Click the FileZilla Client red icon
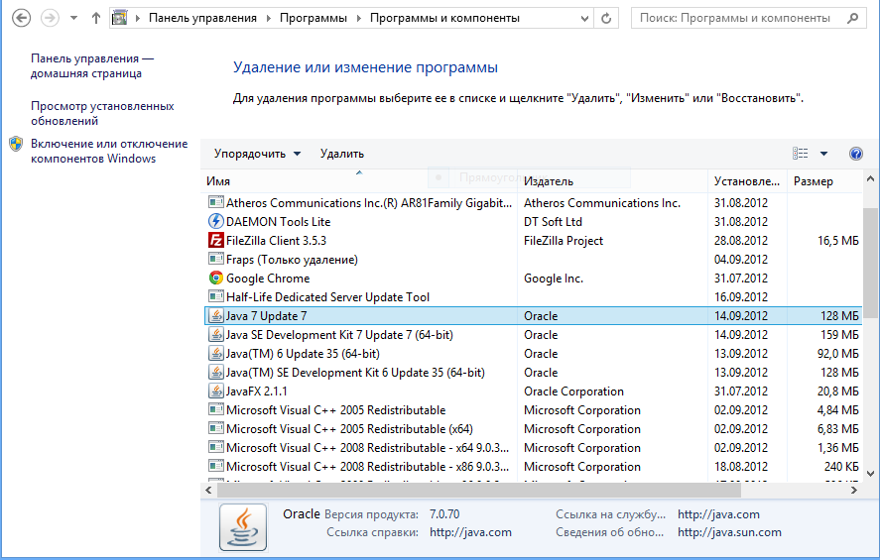The width and height of the screenshot is (880, 560). pyautogui.click(x=215, y=241)
